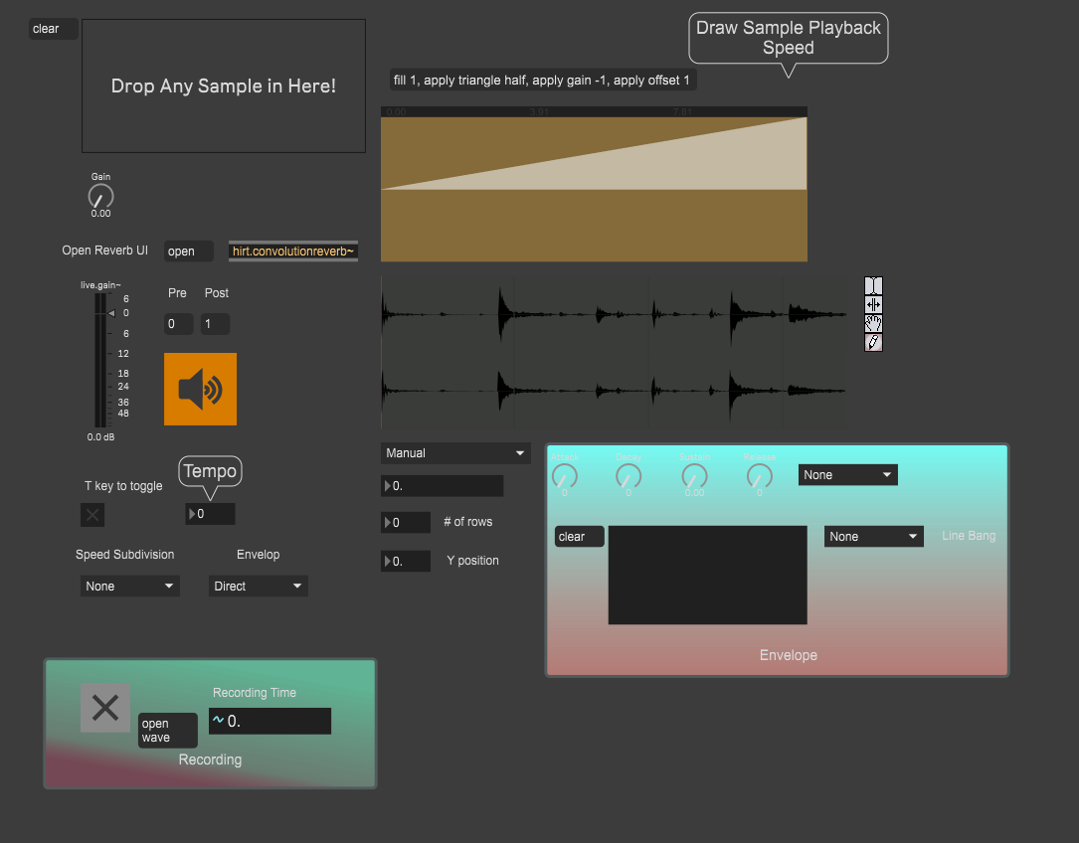Image resolution: width=1079 pixels, height=843 pixels.
Task: Click the orange speaker icon to toggle audio
Action: coord(200,389)
